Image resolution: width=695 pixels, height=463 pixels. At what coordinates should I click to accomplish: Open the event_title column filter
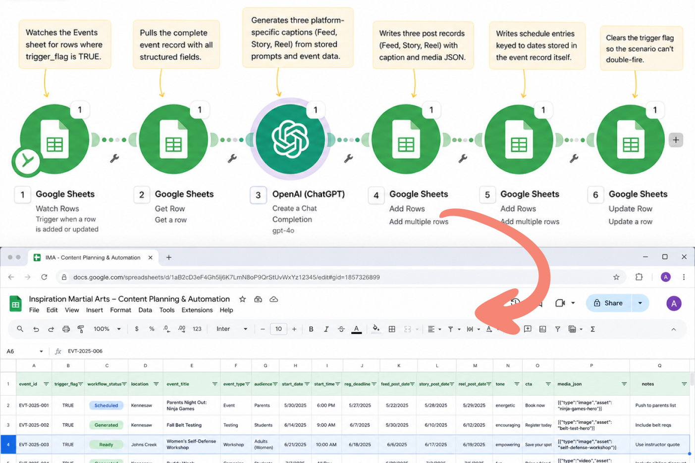click(x=214, y=384)
